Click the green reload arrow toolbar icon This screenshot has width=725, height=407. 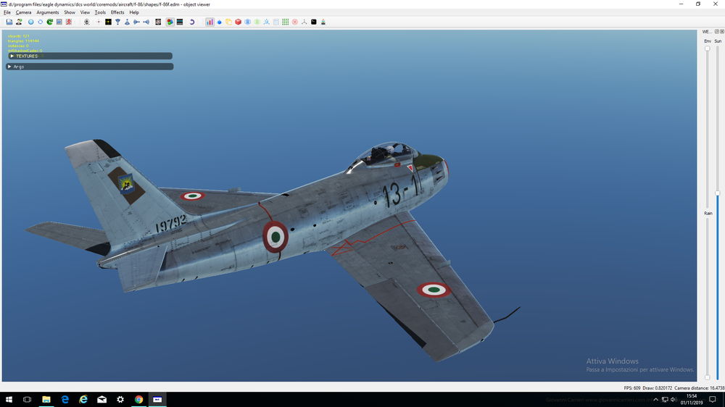[50, 22]
